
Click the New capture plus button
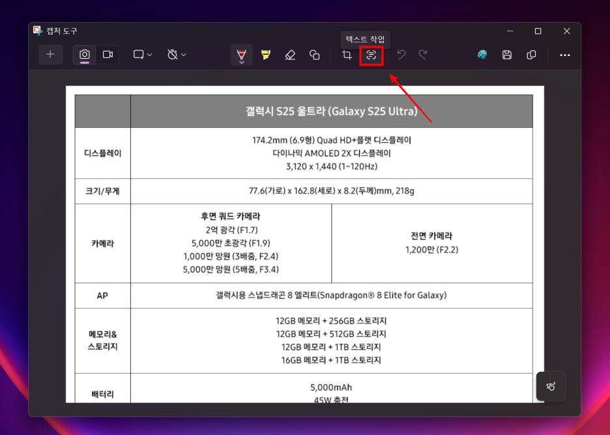point(51,55)
